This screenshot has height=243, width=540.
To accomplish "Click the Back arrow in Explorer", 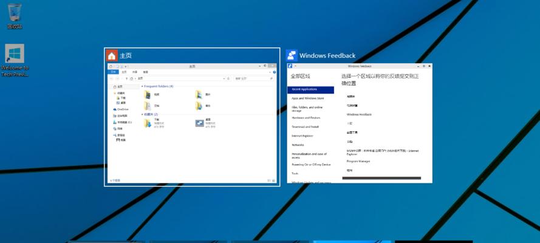I will (x=111, y=78).
